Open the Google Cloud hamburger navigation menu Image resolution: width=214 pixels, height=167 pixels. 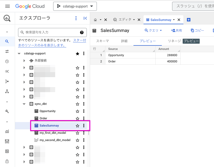pyautogui.click(x=7, y=6)
